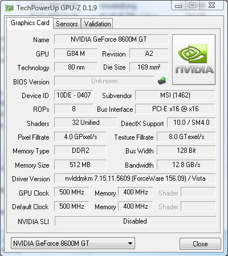Viewport: 228px width, 256px height.
Task: Close window with title bar X
Action: tap(212, 6)
